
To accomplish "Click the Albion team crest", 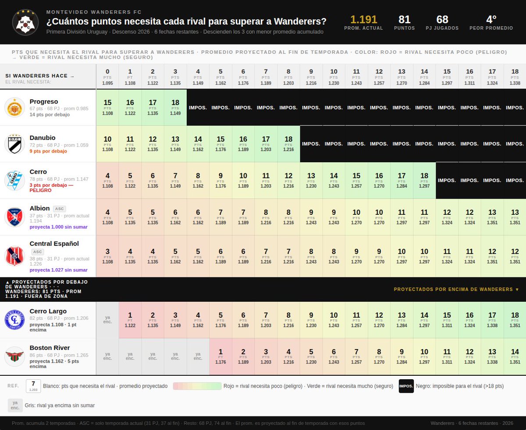I will 15,217.
